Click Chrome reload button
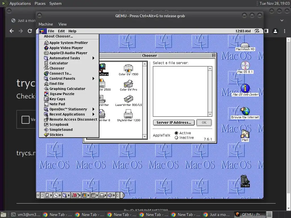This screenshot has height=218, width=291. (x=30, y=31)
